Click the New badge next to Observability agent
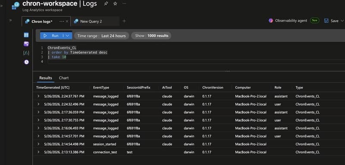345x165 pixels. point(315,20)
